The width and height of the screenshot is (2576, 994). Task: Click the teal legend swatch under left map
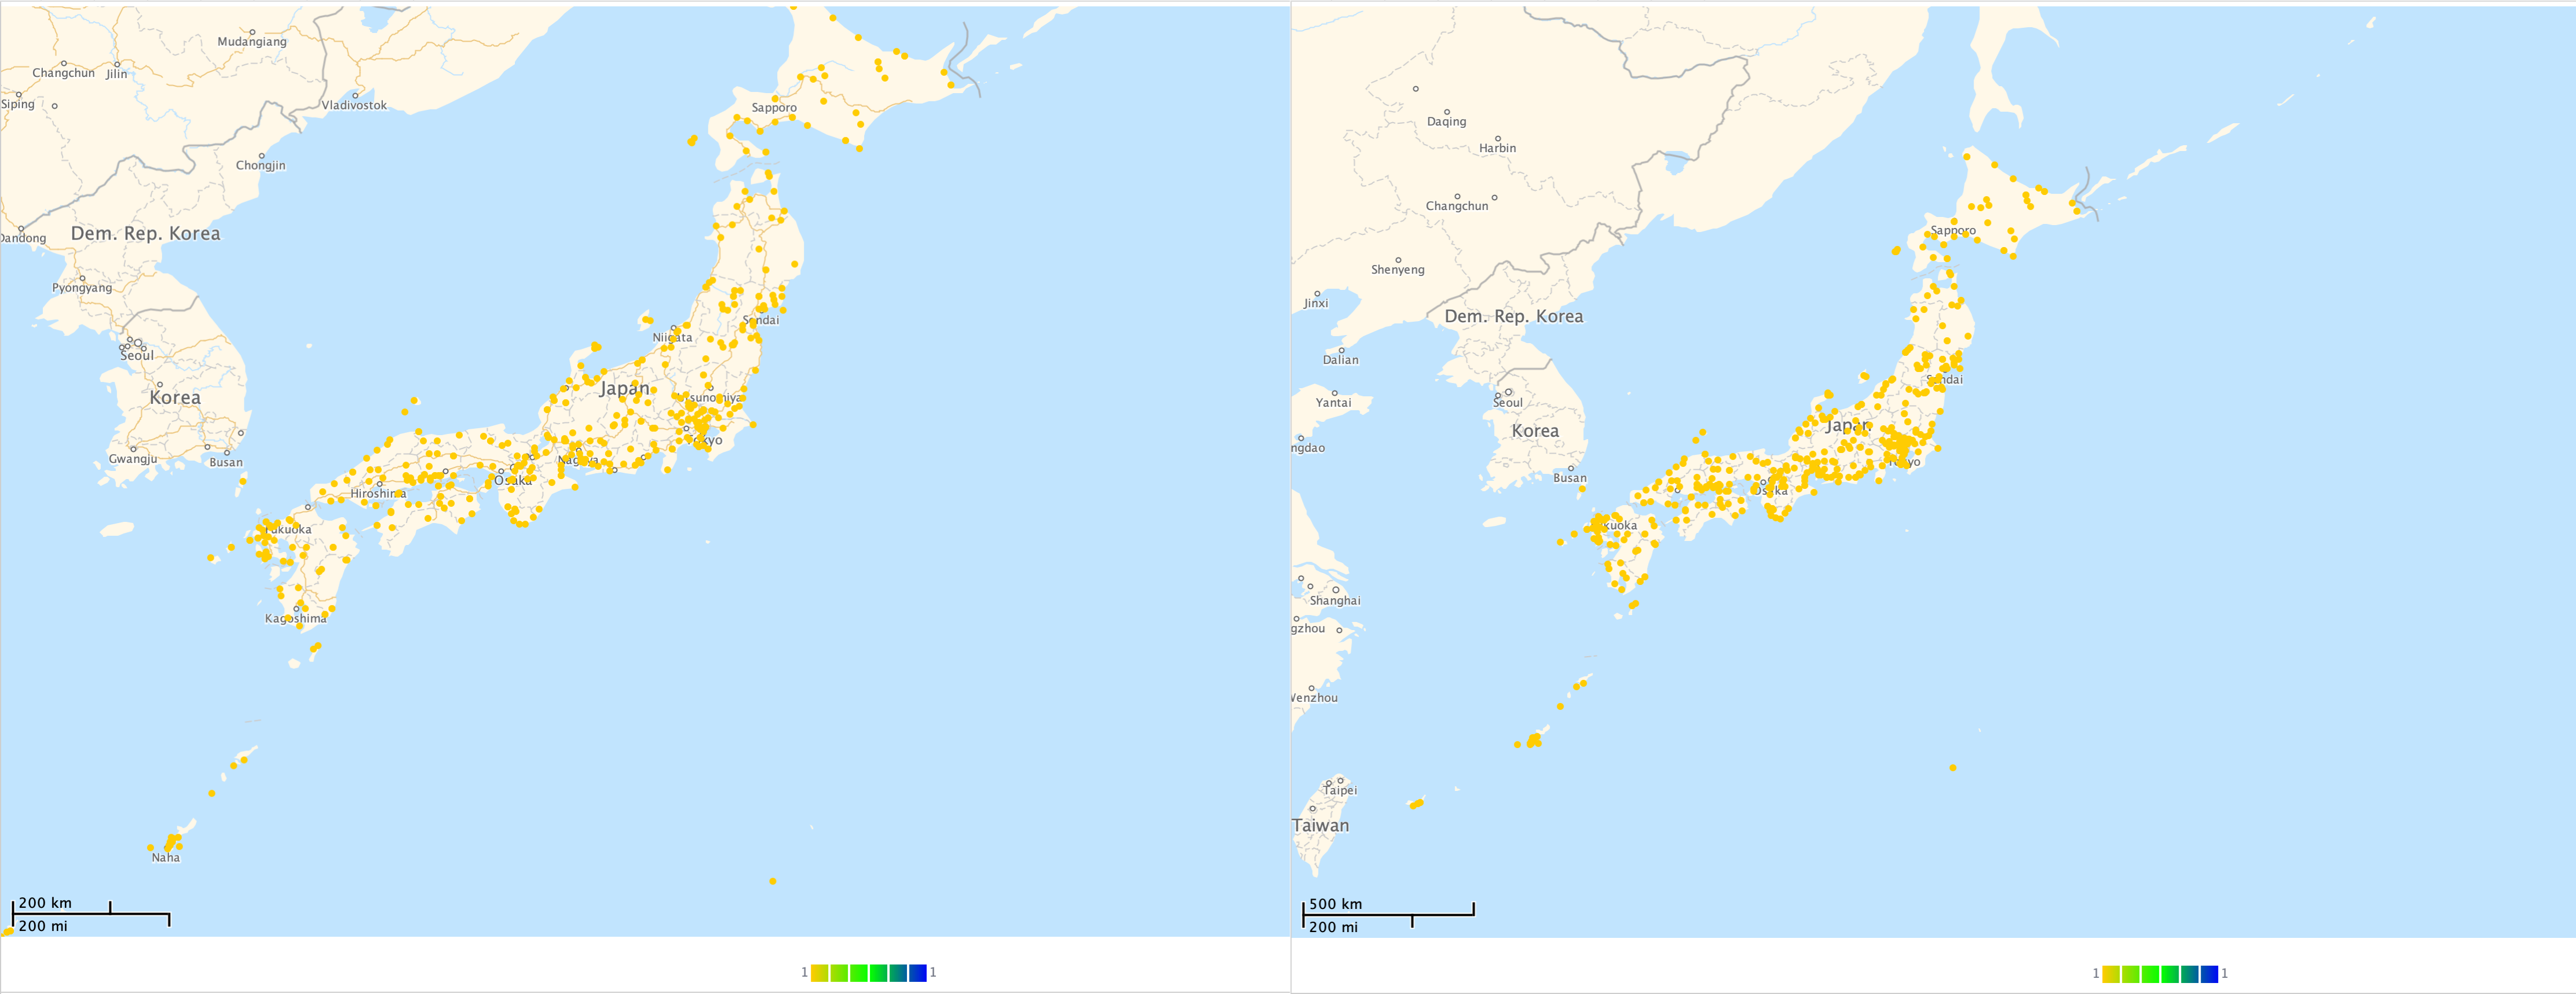click(x=898, y=973)
